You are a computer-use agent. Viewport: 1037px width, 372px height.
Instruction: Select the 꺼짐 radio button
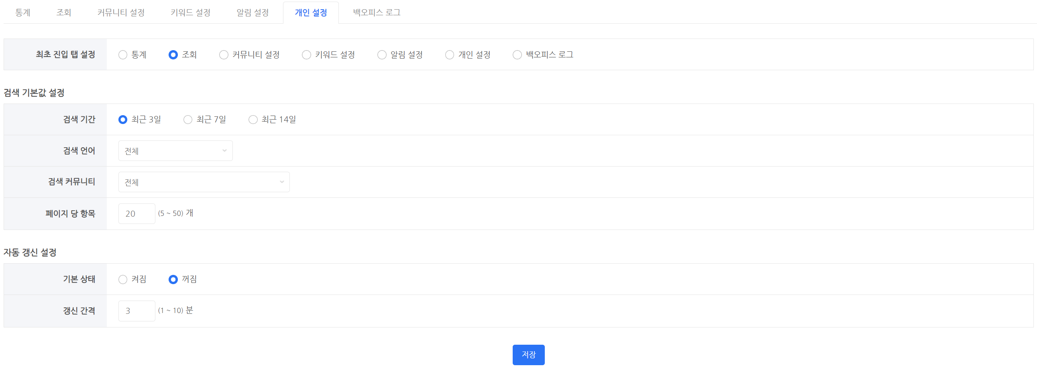tap(173, 279)
